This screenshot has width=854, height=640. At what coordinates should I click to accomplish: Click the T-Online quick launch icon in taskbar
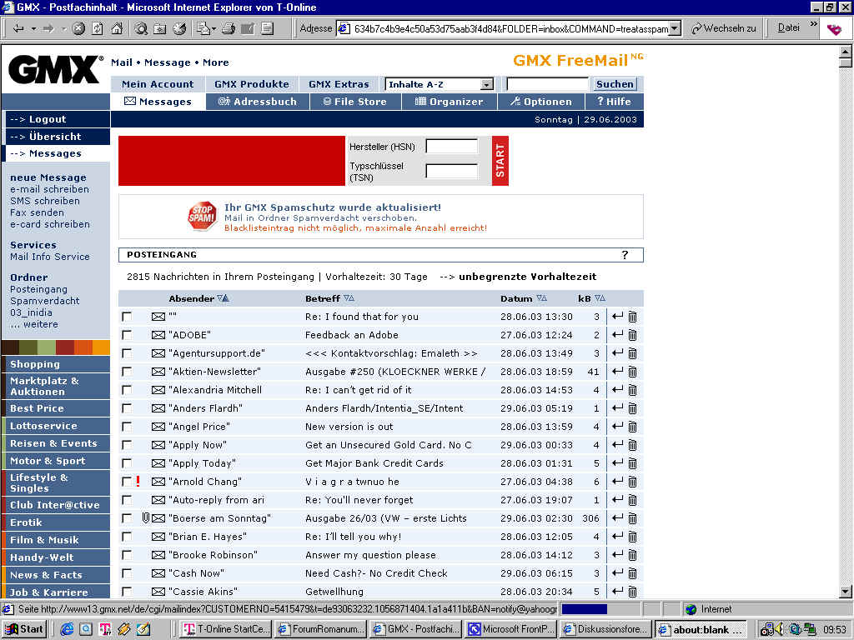point(105,629)
